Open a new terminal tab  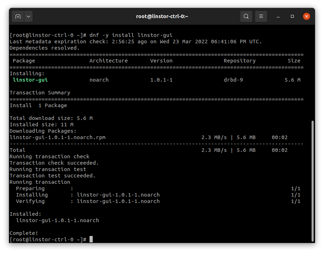[x=18, y=16]
